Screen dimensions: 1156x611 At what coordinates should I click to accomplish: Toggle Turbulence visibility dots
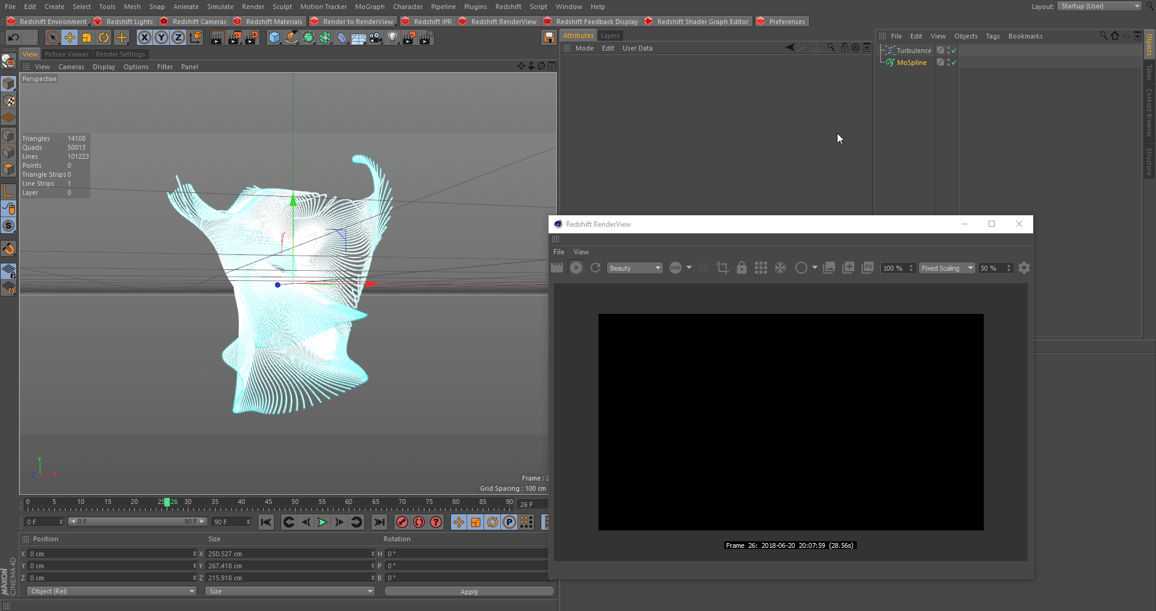(949, 51)
